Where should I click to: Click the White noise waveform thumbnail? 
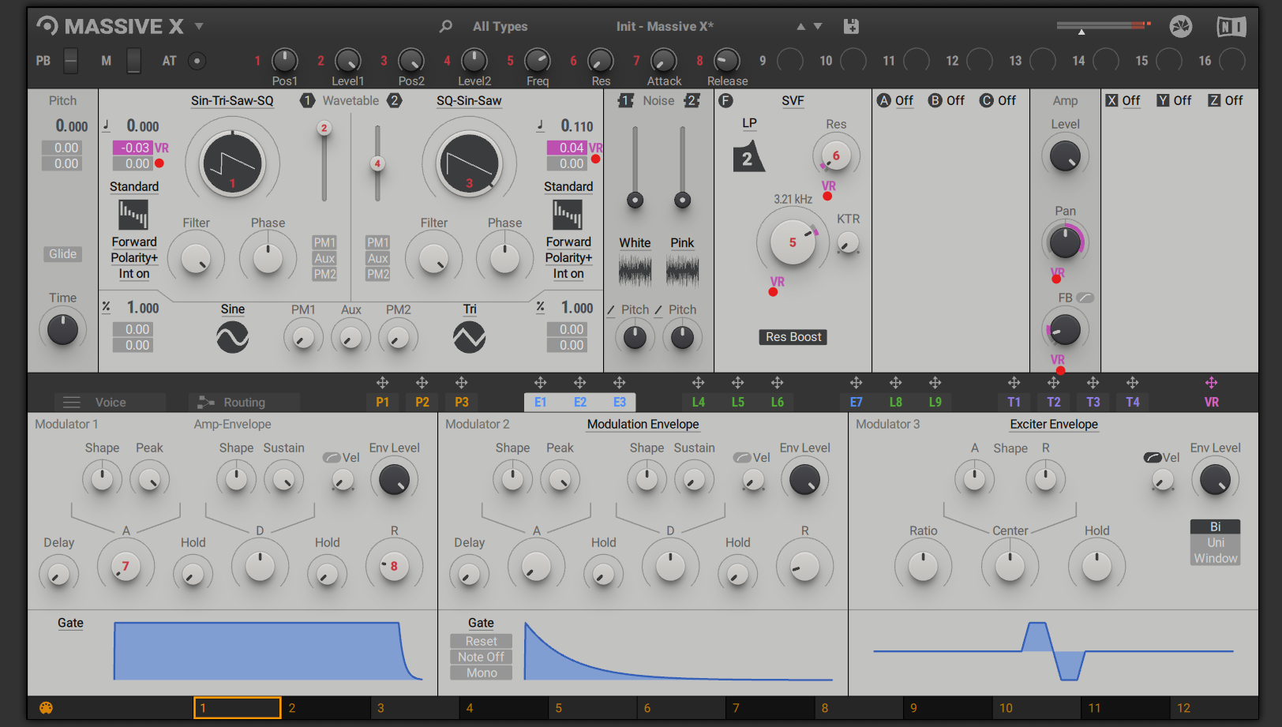pos(635,272)
